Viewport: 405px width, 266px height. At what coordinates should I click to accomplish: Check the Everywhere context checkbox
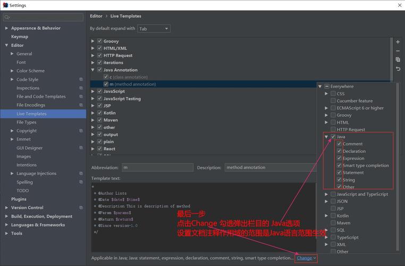tap(327, 86)
